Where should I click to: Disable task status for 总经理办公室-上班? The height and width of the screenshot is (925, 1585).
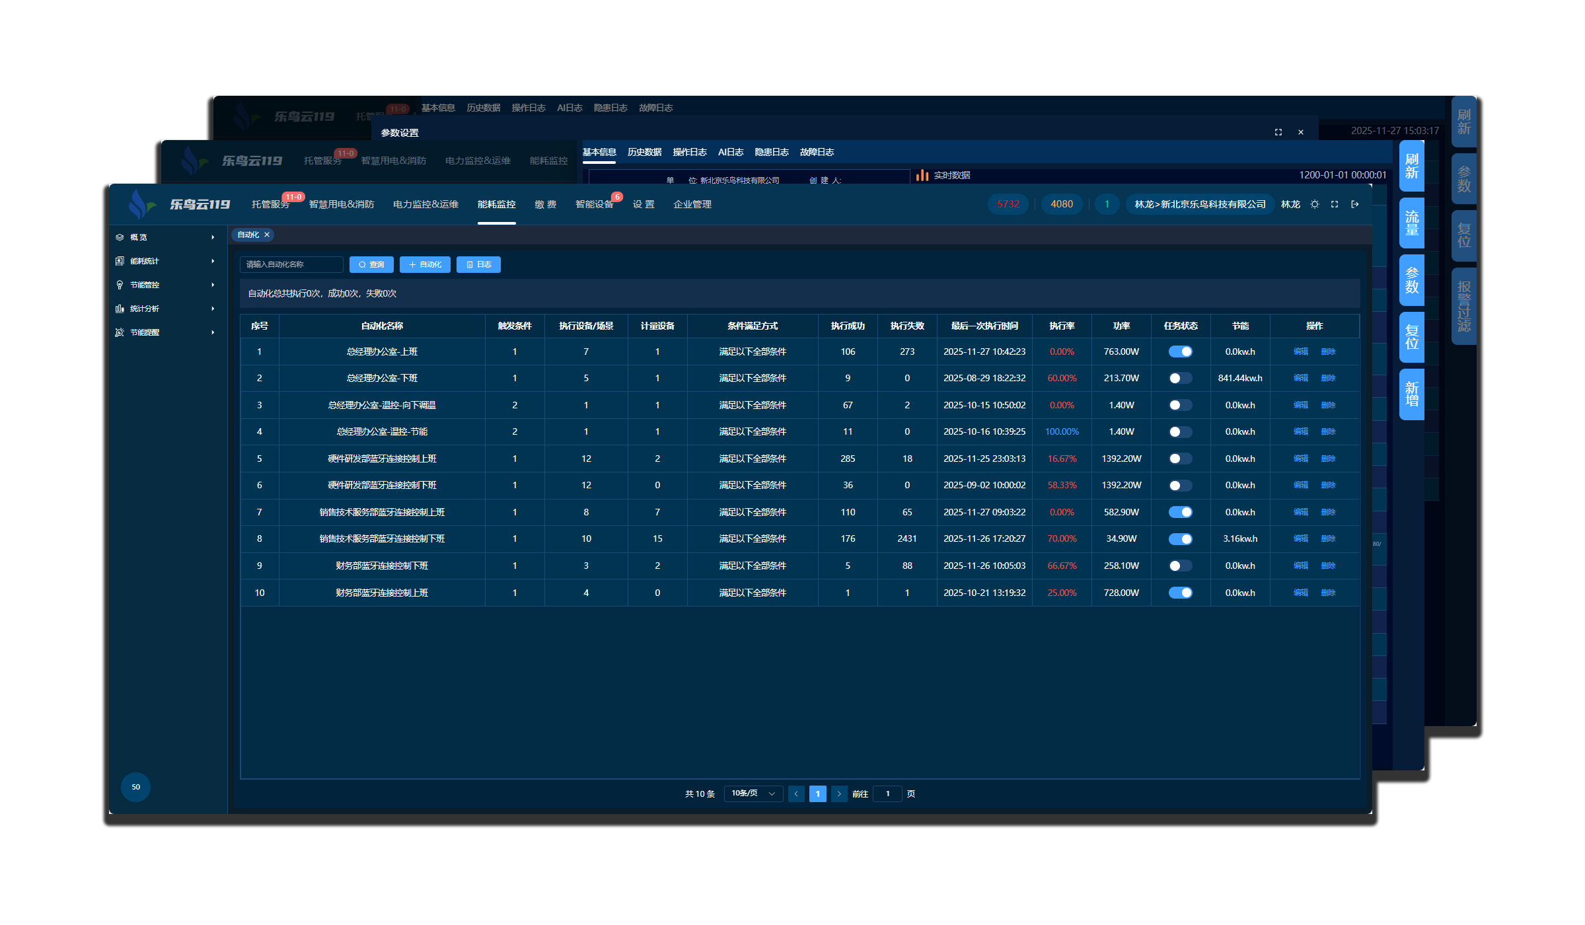[x=1180, y=351]
